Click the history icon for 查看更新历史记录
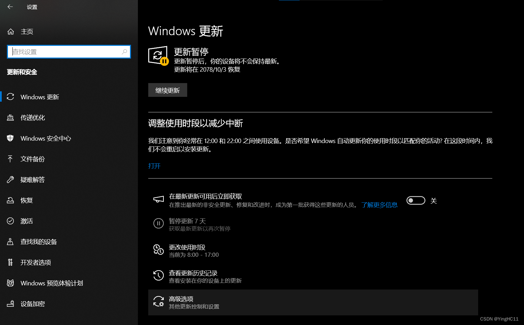This screenshot has width=524, height=325. coord(159,275)
